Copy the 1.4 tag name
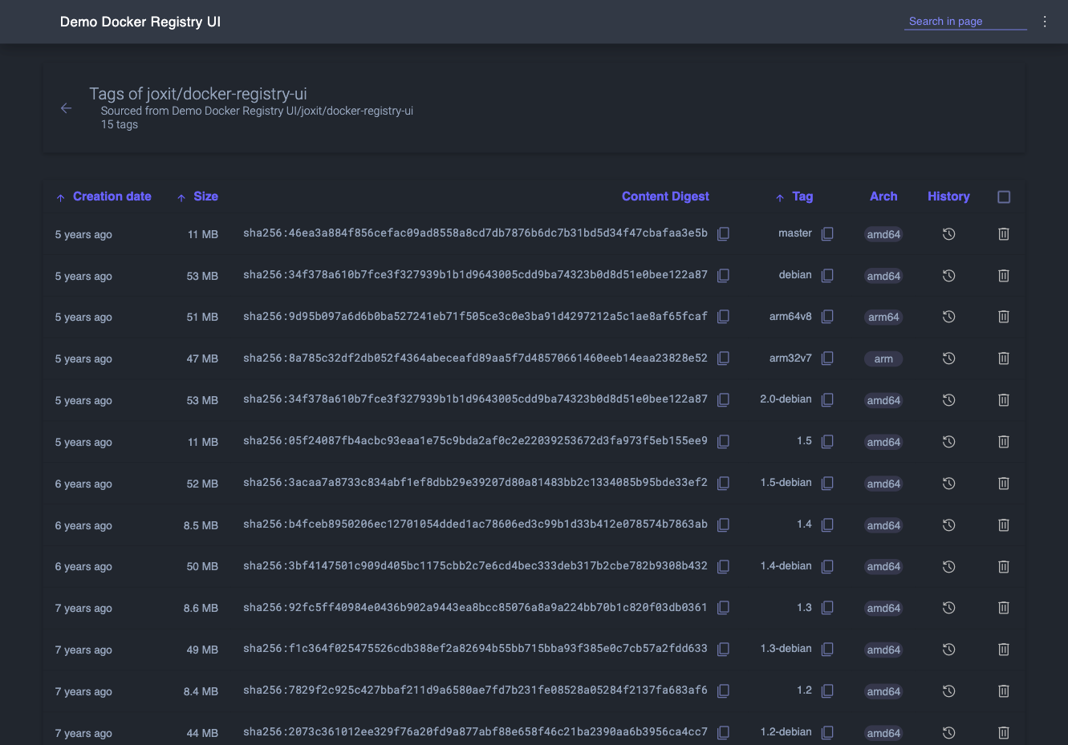The height and width of the screenshot is (745, 1068). [x=827, y=524]
